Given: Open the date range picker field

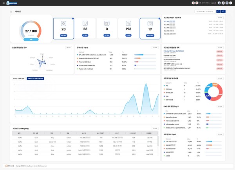Looking at the screenshot, I should (x=205, y=12).
